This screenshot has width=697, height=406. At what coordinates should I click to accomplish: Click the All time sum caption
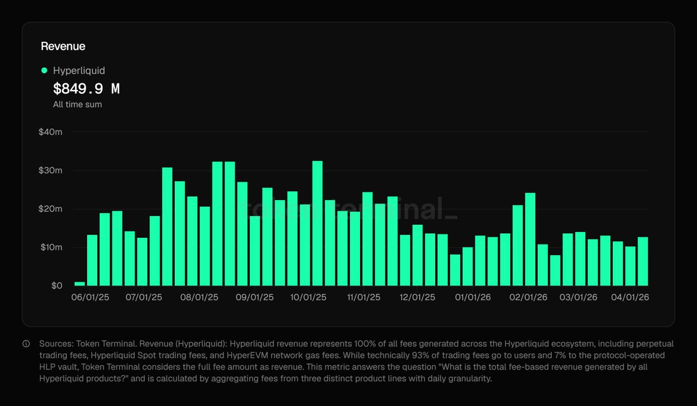click(x=77, y=104)
